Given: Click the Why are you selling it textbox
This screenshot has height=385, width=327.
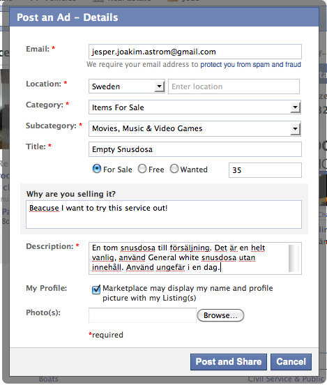Looking at the screenshot, I should (x=164, y=214).
